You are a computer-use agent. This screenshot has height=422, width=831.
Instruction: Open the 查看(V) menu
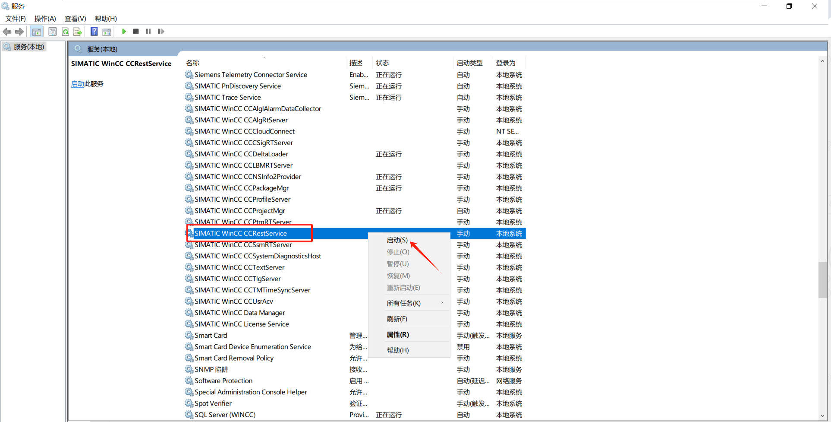(76, 19)
